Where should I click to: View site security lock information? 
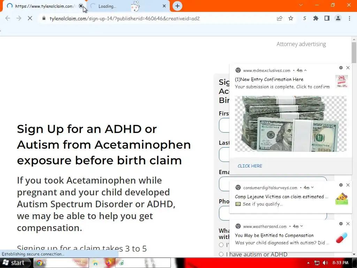(x=44, y=18)
